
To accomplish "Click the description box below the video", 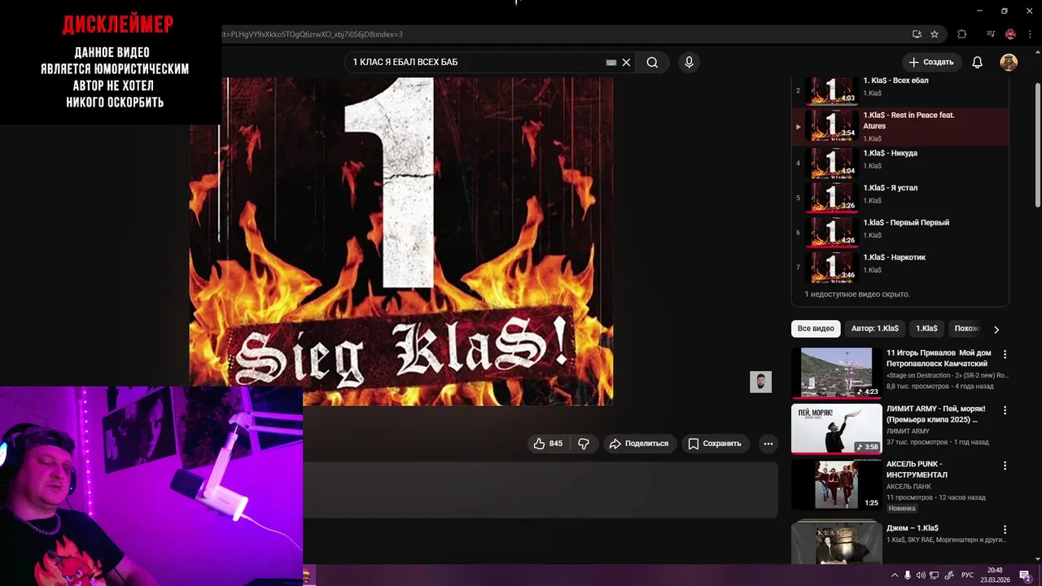I will [x=541, y=490].
